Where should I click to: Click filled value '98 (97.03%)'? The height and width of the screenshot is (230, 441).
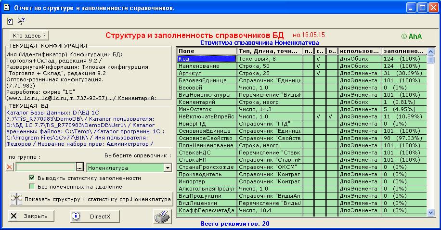(x=404, y=138)
